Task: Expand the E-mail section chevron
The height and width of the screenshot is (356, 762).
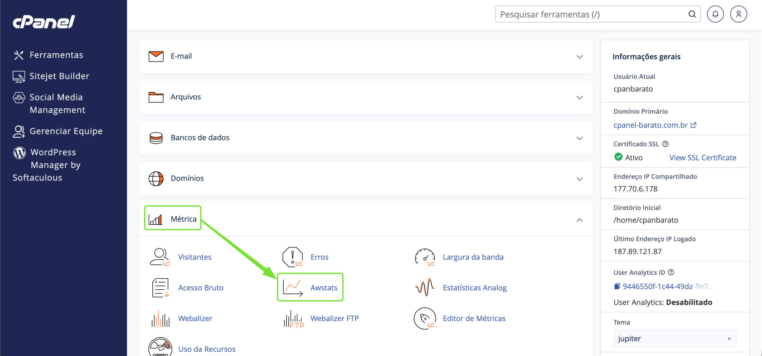Action: click(x=580, y=57)
